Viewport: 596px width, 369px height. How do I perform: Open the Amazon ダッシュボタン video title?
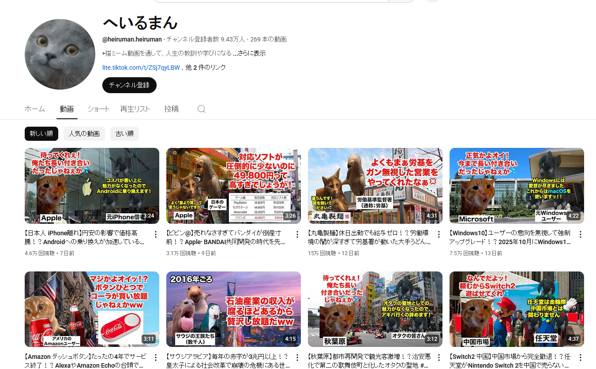[x=85, y=361]
